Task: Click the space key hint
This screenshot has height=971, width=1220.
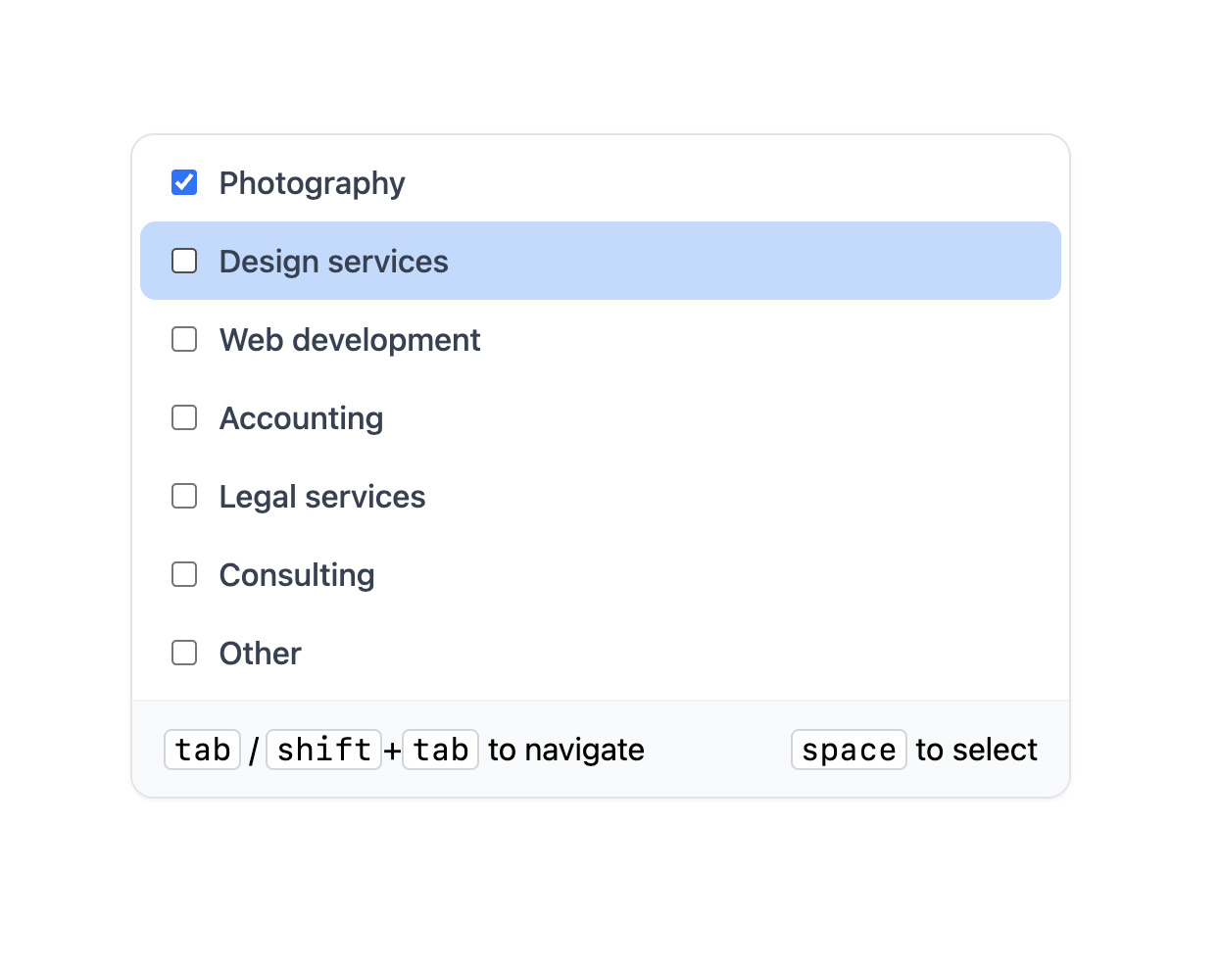Action: pyautogui.click(x=849, y=750)
